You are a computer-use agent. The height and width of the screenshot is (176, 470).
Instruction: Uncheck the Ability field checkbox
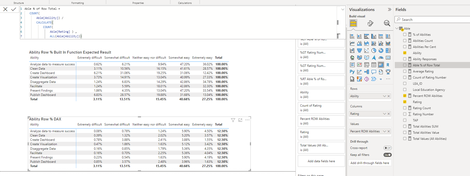coord(405,53)
